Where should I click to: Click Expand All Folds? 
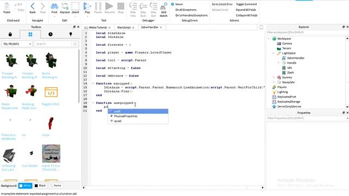click(246, 10)
